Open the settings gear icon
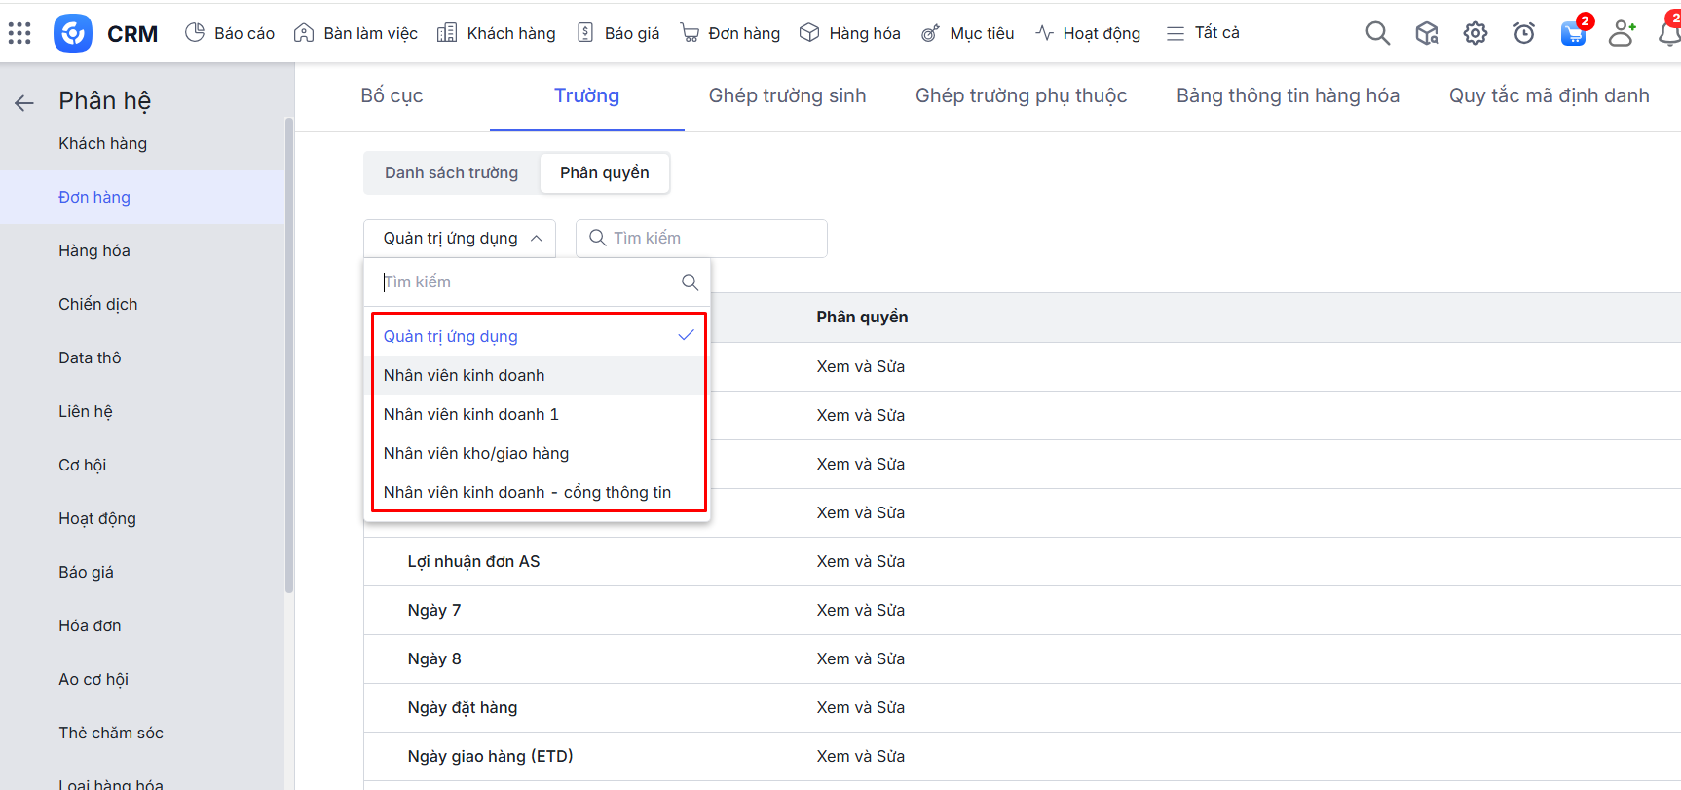This screenshot has width=1681, height=790. point(1476,33)
